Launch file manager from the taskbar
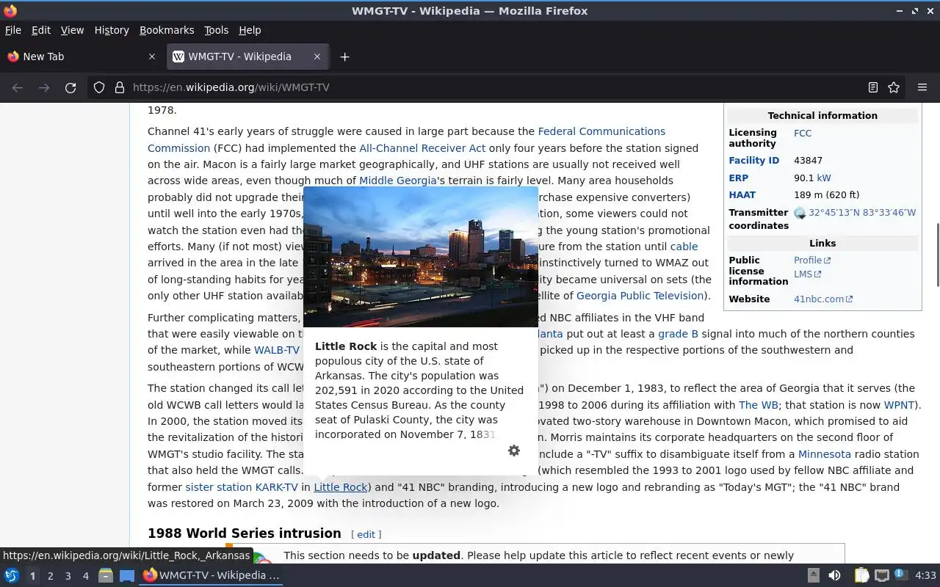This screenshot has width=940, height=587. (106, 575)
